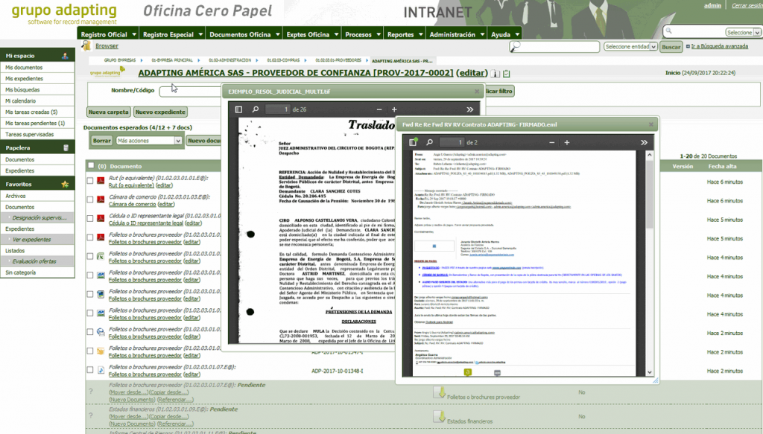The height and width of the screenshot is (434, 763).
Task: Click the eml viewer vertical scrollbar thumb
Action: click(x=650, y=194)
